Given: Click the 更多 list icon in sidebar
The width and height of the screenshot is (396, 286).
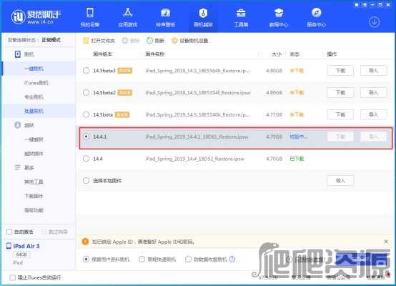Looking at the screenshot, I should [17, 167].
